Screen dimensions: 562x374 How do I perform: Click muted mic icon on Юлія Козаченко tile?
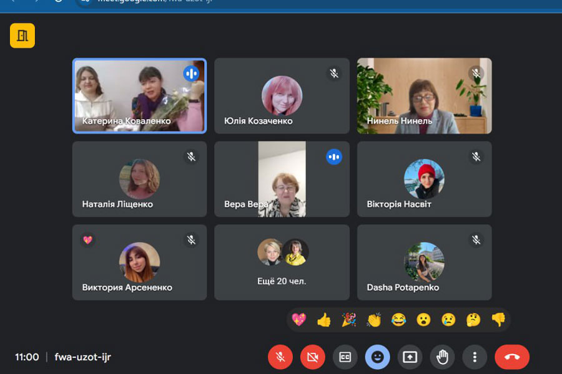[334, 74]
